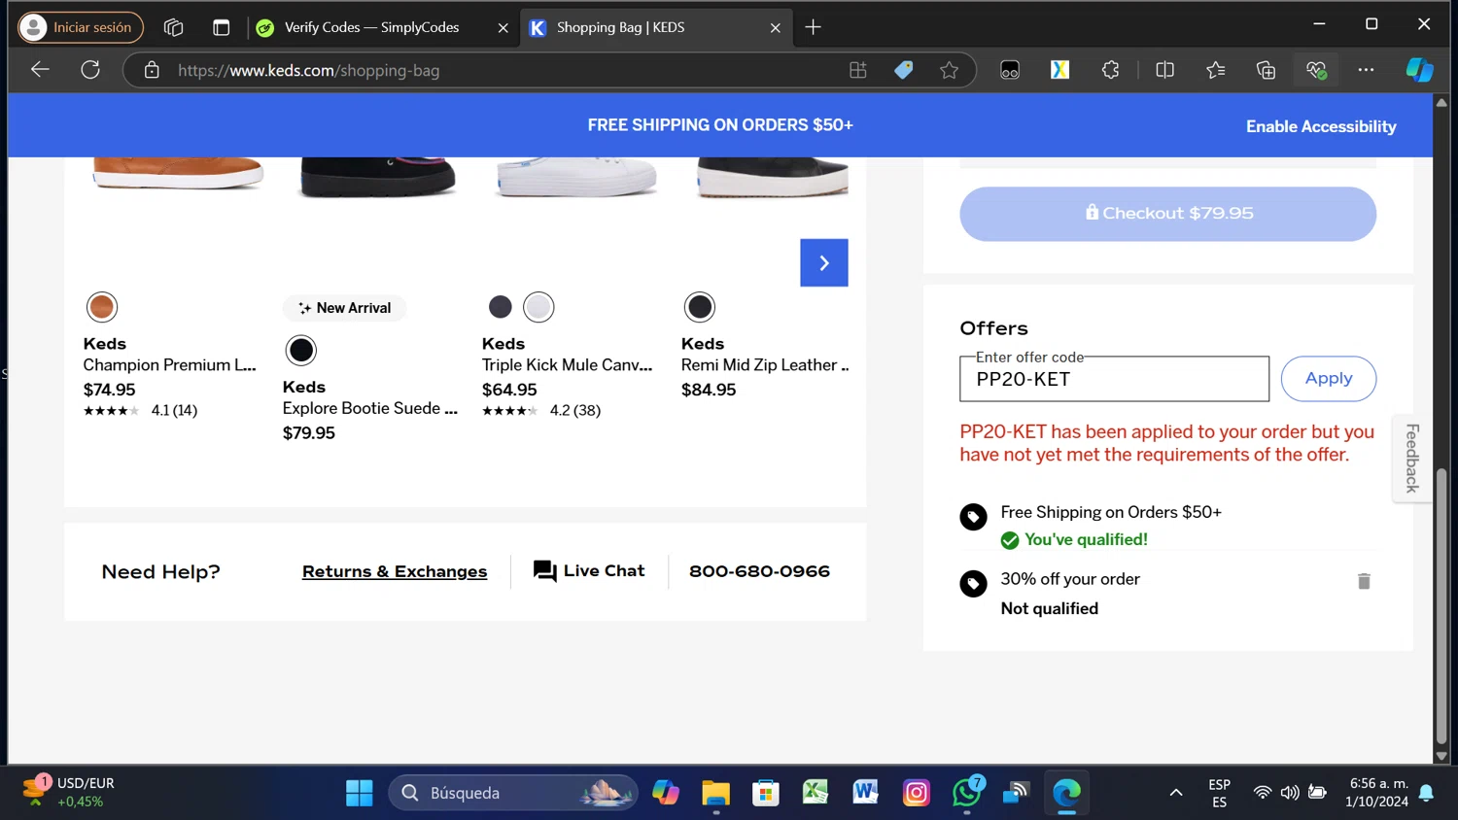This screenshot has height=820, width=1458.
Task: Open Copilot sidebar icon
Action: click(1419, 70)
